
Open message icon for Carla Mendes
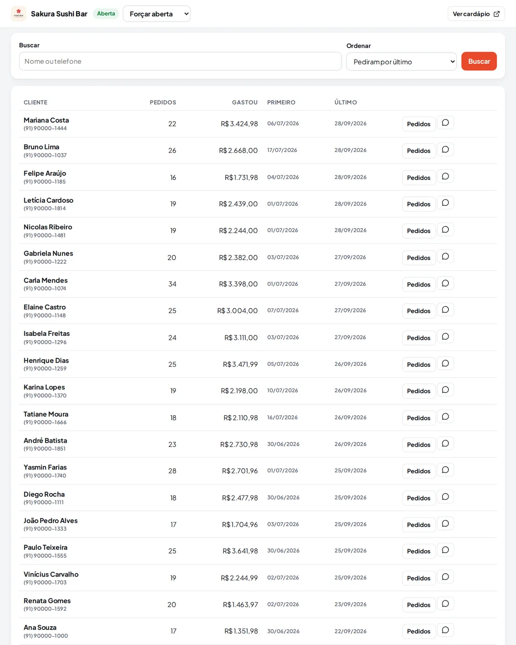point(445,283)
